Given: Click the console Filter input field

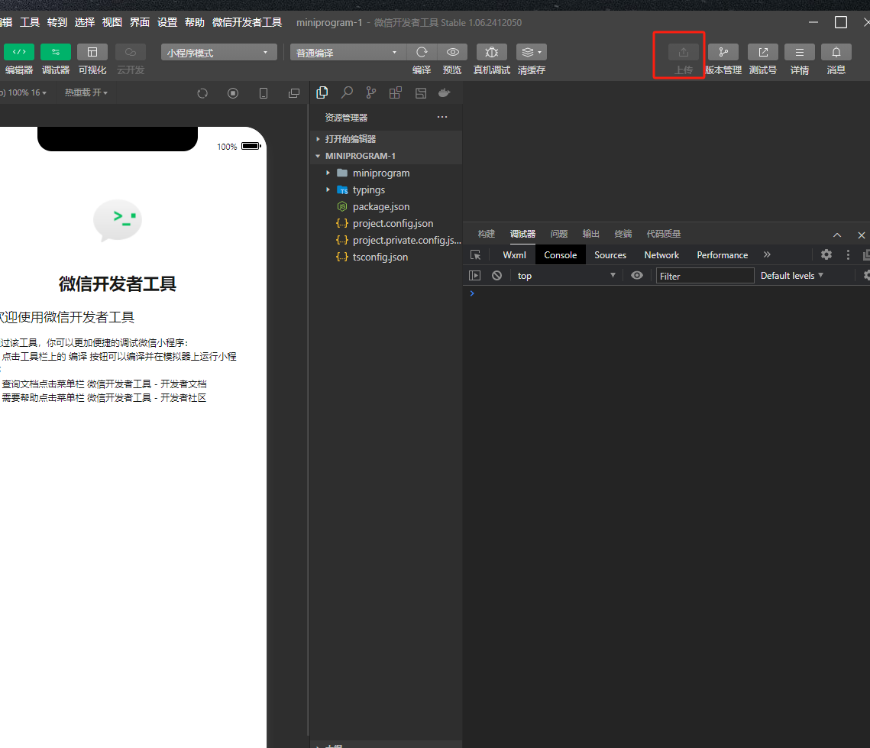Looking at the screenshot, I should tap(705, 276).
